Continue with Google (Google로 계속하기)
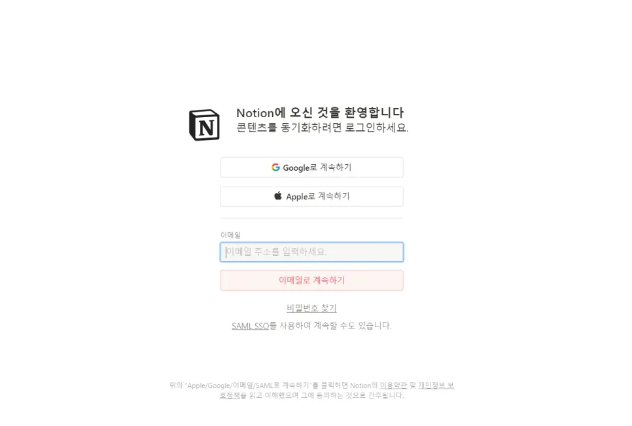 click(311, 168)
